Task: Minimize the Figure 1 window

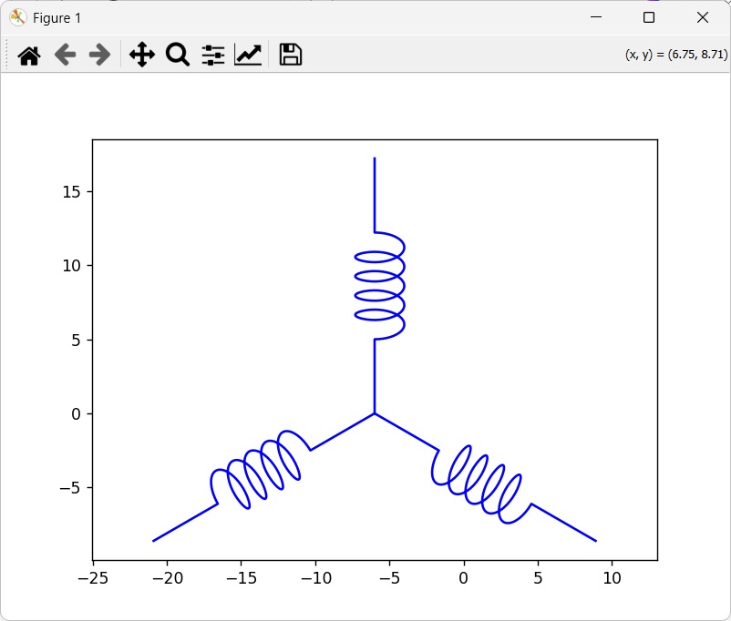Action: point(596,17)
